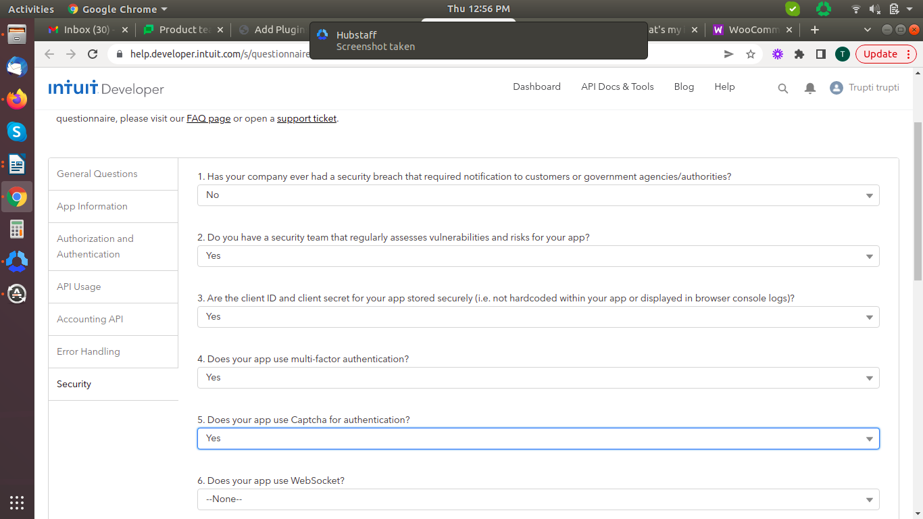The width and height of the screenshot is (923, 519).
Task: Reload the page with the refresh icon
Action: (93, 54)
